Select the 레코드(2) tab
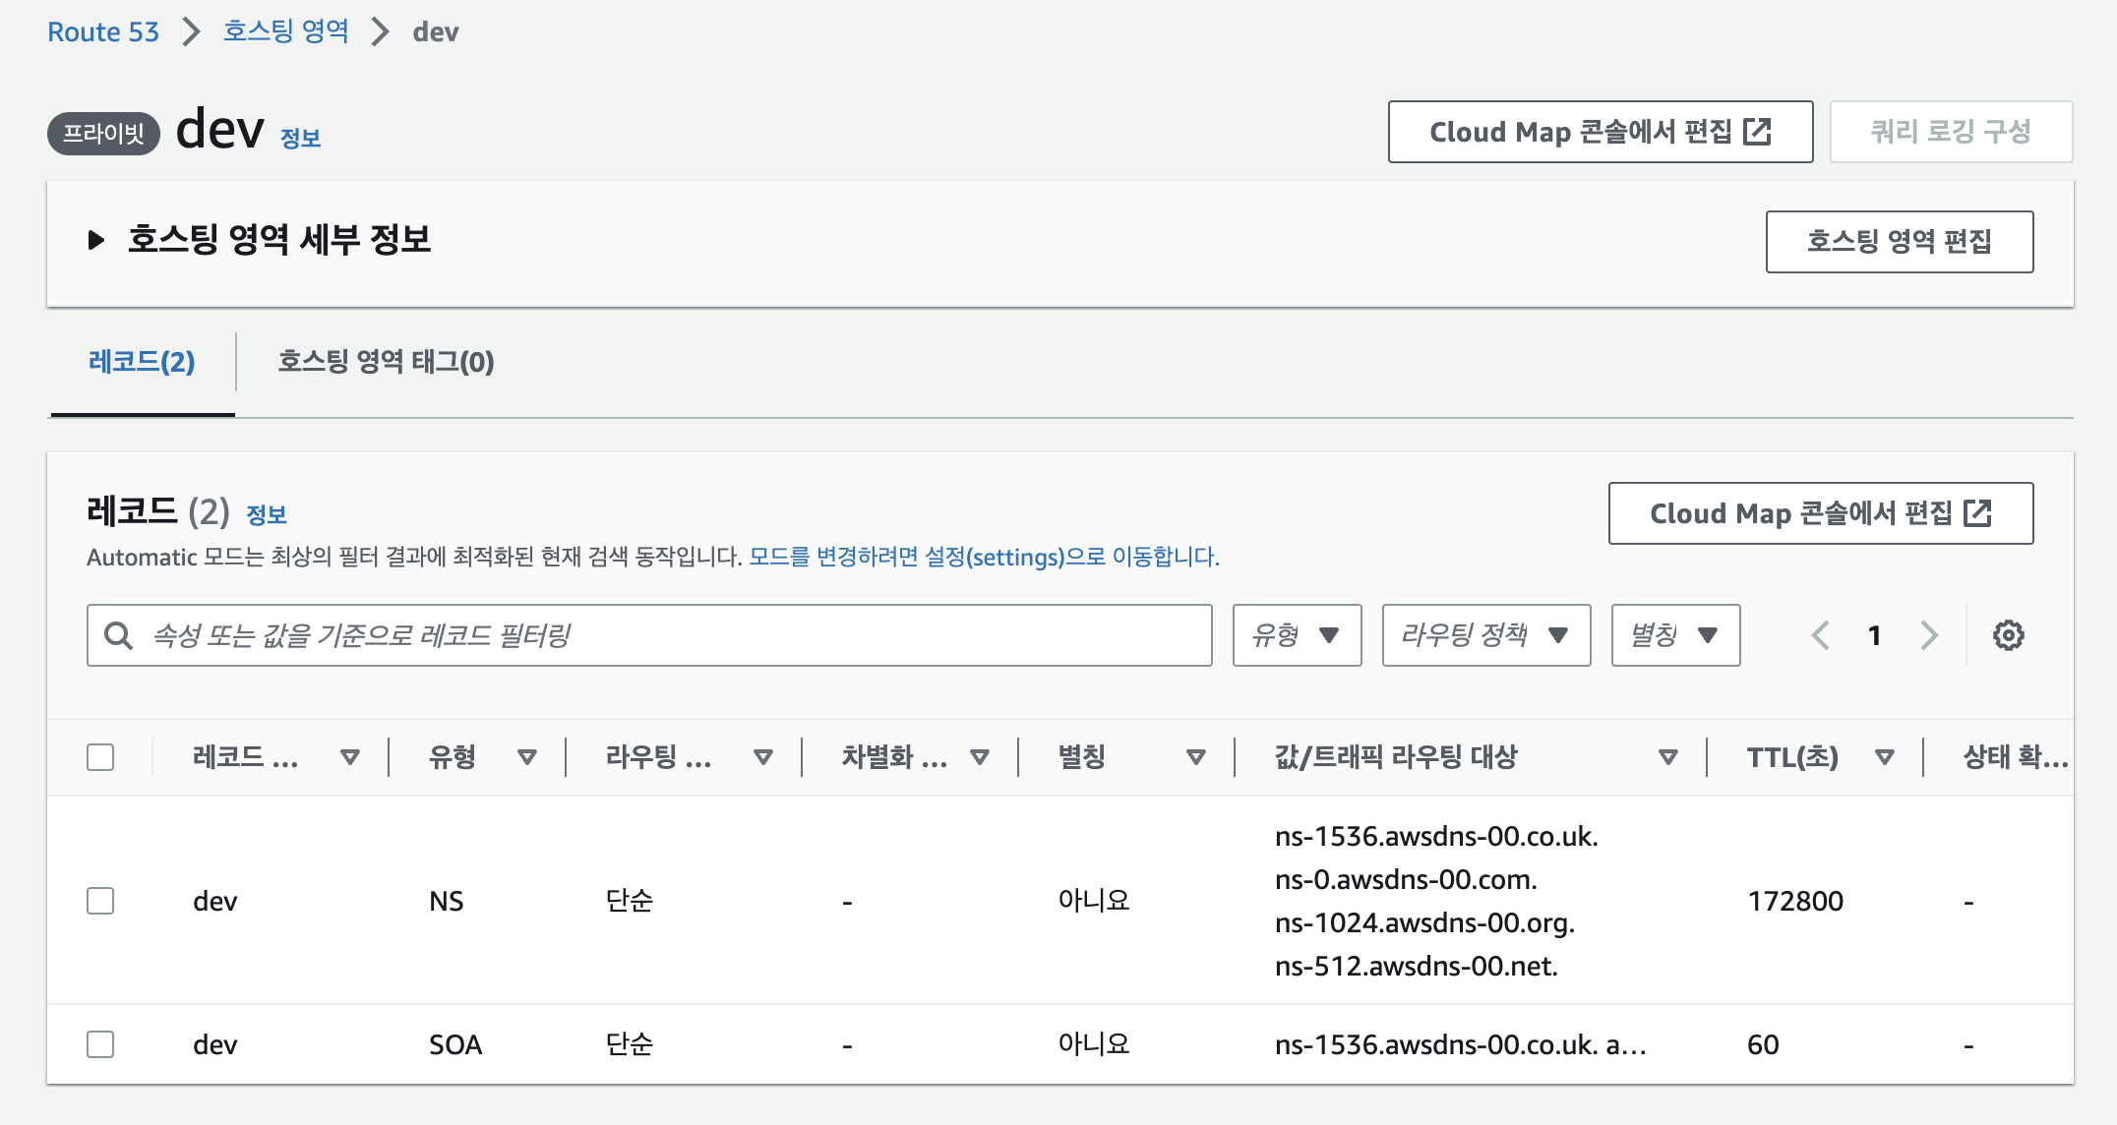 click(x=142, y=362)
